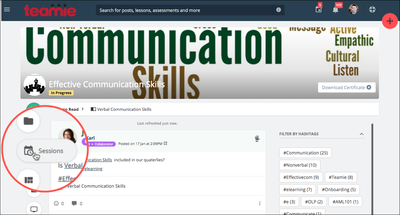
Task: Click the Effective Communication Skills title
Action: pos(107,84)
